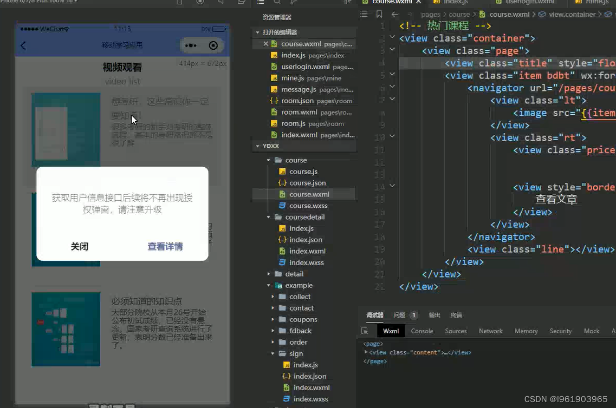Click the back navigation arrow in editor toolbar
Image resolution: width=616 pixels, height=408 pixels.
[395, 14]
